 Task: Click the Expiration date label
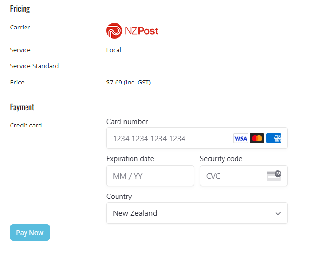130,159
